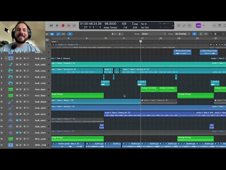Click the piano icon on track 12
This screenshot has width=226, height=170.
(x=11, y=114)
